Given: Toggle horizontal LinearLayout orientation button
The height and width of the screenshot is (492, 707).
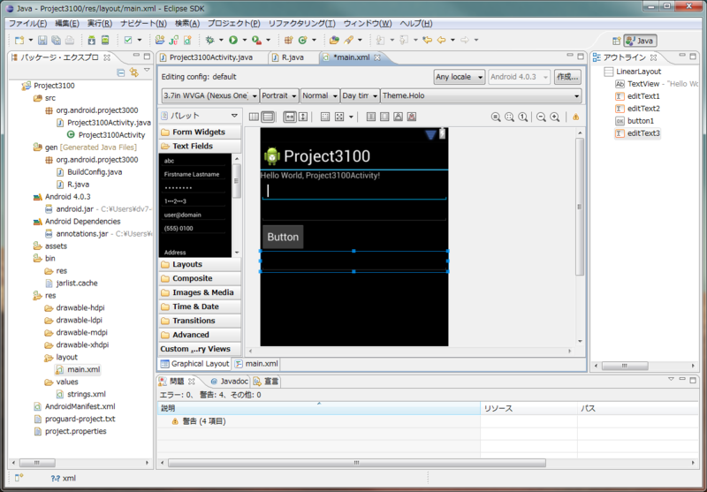Looking at the screenshot, I should 254,117.
